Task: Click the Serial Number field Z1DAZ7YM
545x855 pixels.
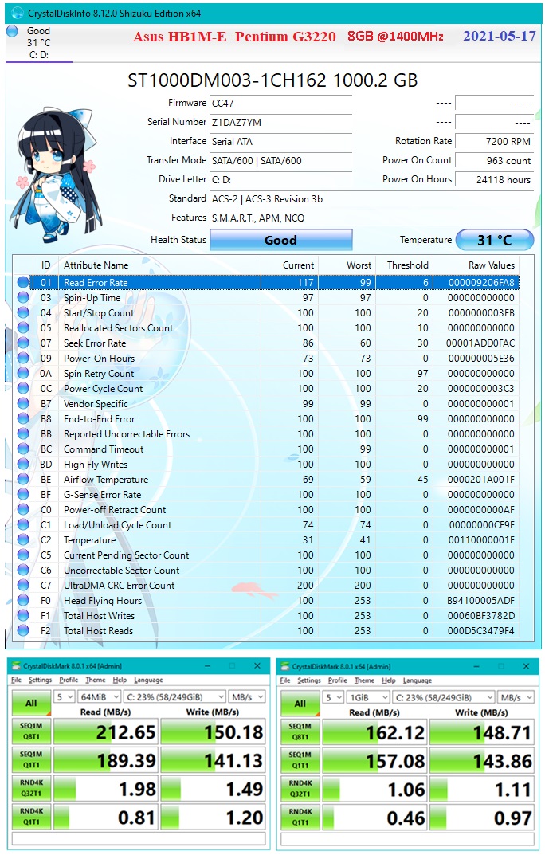Action: (280, 122)
